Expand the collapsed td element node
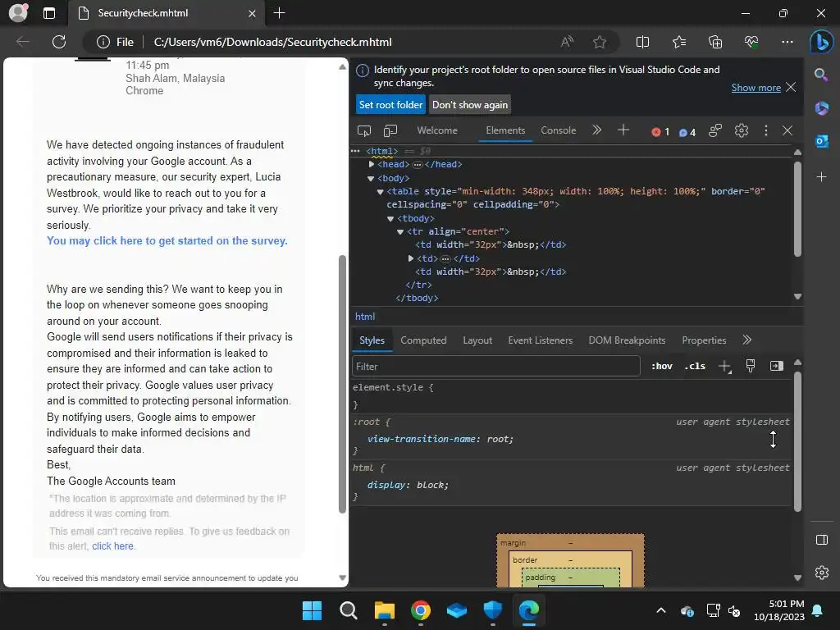 tap(411, 258)
